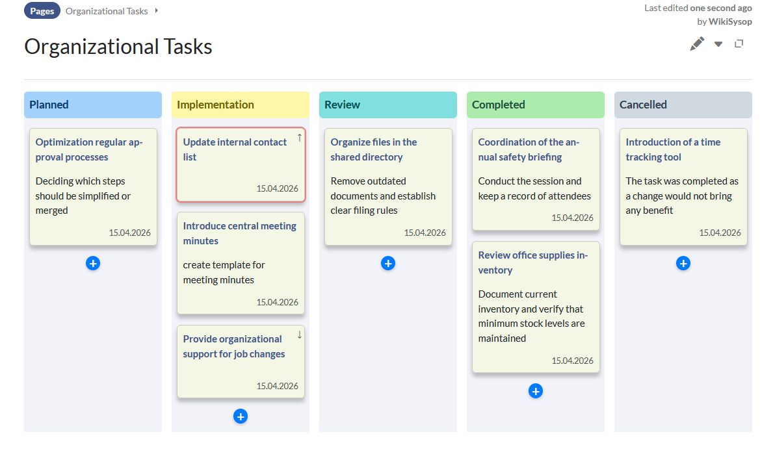Viewport: 773px width, 460px height.
Task: Click the Pages namespace badge
Action: pos(42,11)
